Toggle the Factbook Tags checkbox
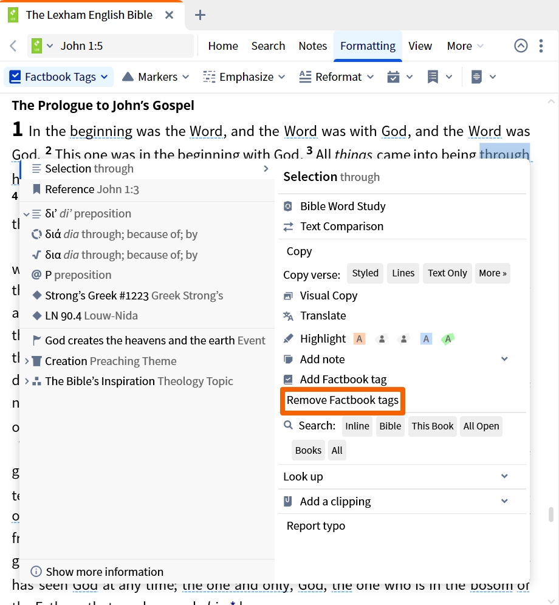 coord(15,77)
